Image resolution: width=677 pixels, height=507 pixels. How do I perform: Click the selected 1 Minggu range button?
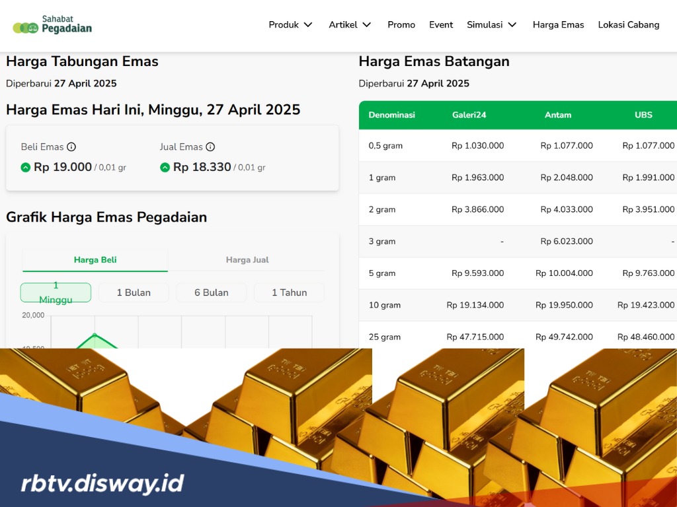pos(56,292)
